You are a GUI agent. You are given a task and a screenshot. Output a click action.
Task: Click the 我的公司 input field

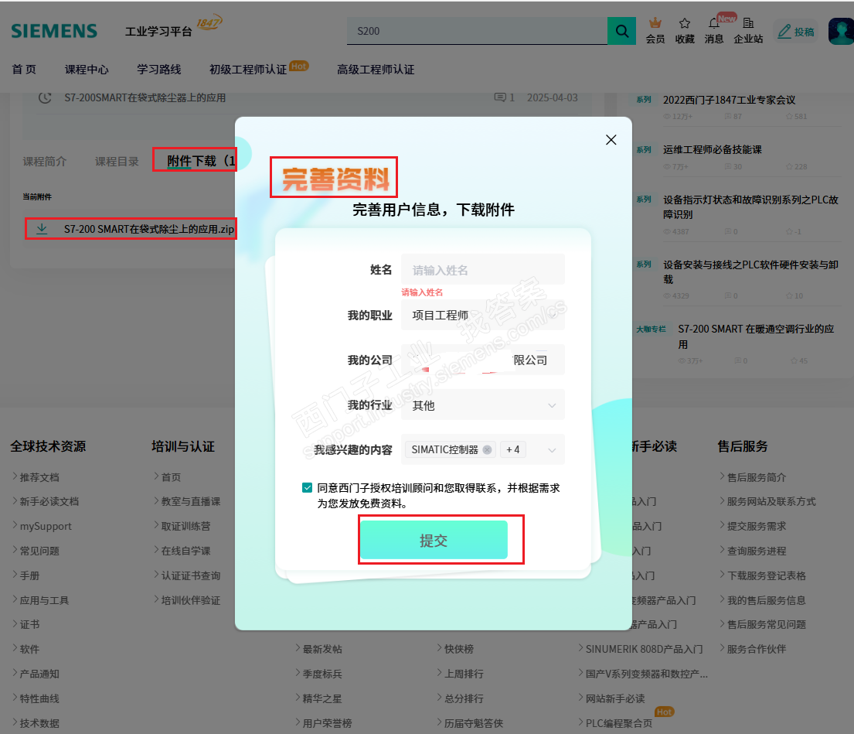click(482, 360)
